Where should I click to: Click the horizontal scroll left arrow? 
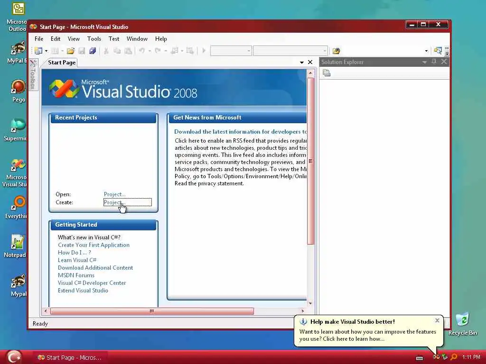coord(46,311)
